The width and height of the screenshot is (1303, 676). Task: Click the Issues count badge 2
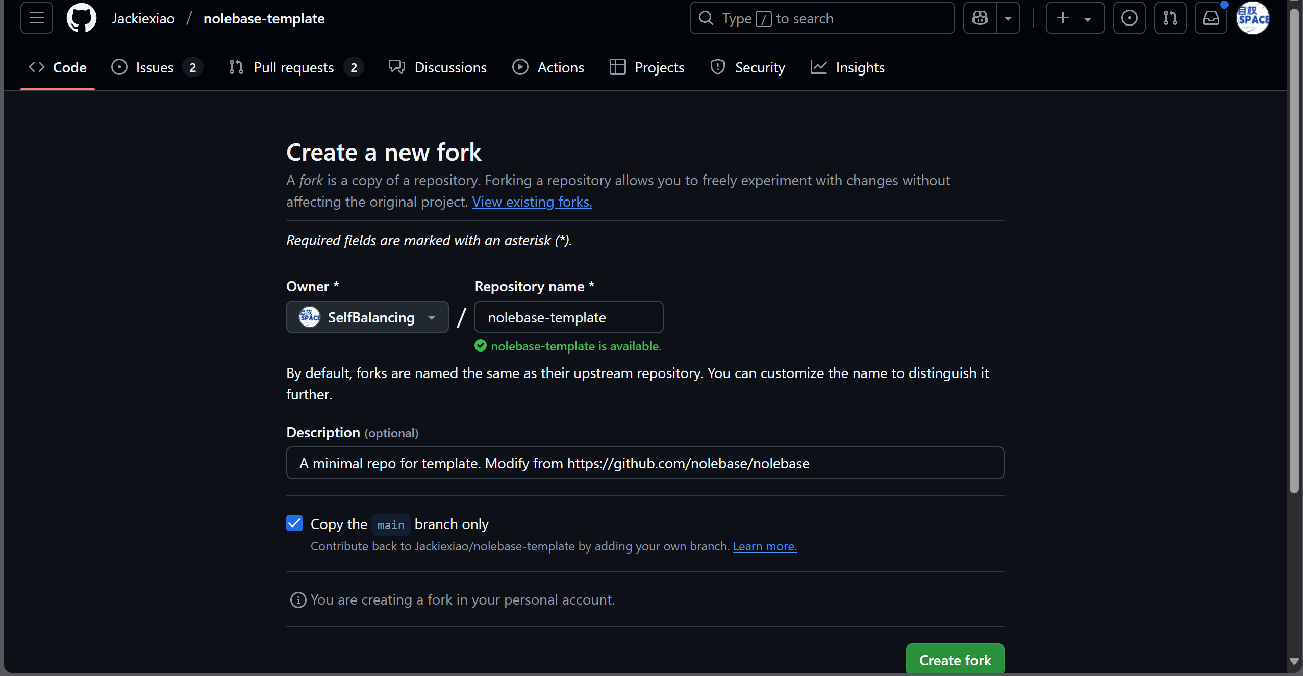(x=193, y=67)
